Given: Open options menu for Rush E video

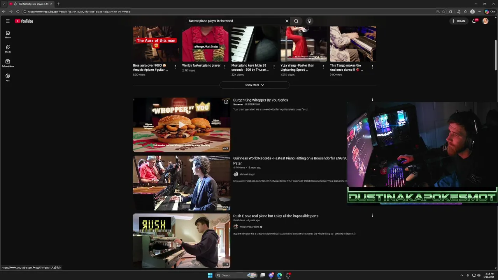Looking at the screenshot, I should coord(372,215).
